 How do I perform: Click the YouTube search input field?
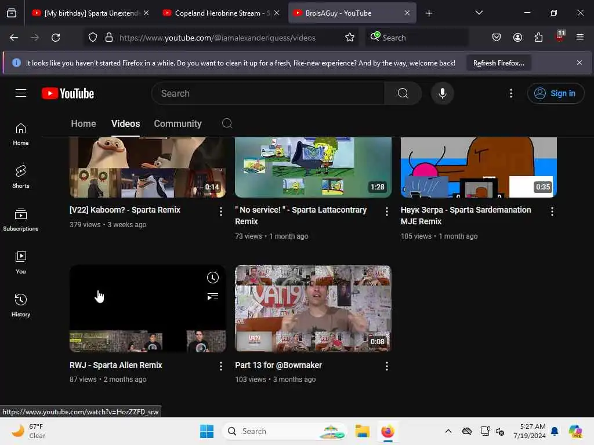coord(268,93)
